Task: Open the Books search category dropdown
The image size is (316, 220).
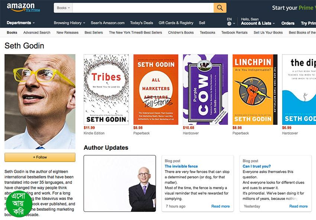Action: (x=63, y=8)
